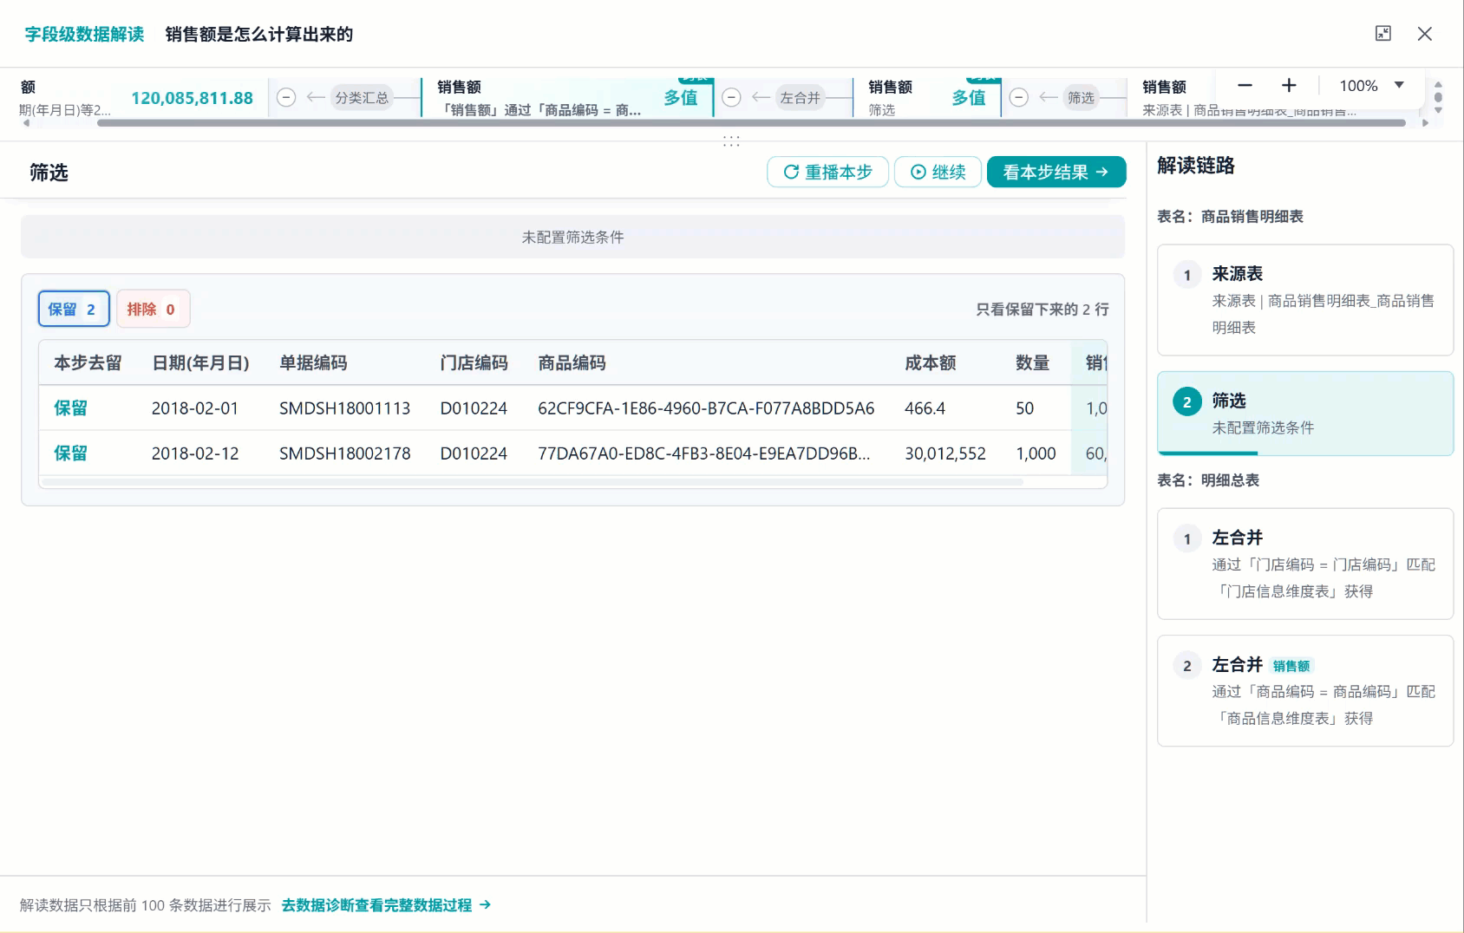
Task: Click the panel drag handle dots
Action: click(731, 140)
